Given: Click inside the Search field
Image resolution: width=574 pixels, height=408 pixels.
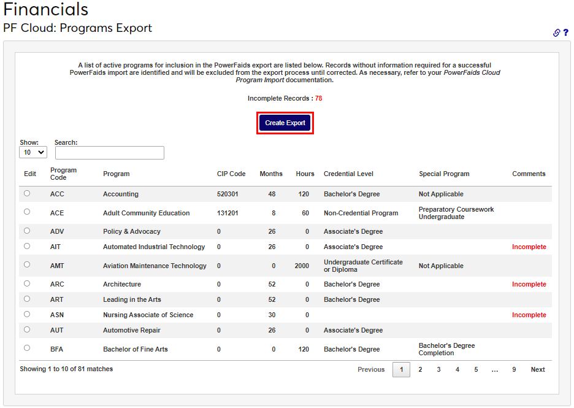Looking at the screenshot, I should point(109,152).
